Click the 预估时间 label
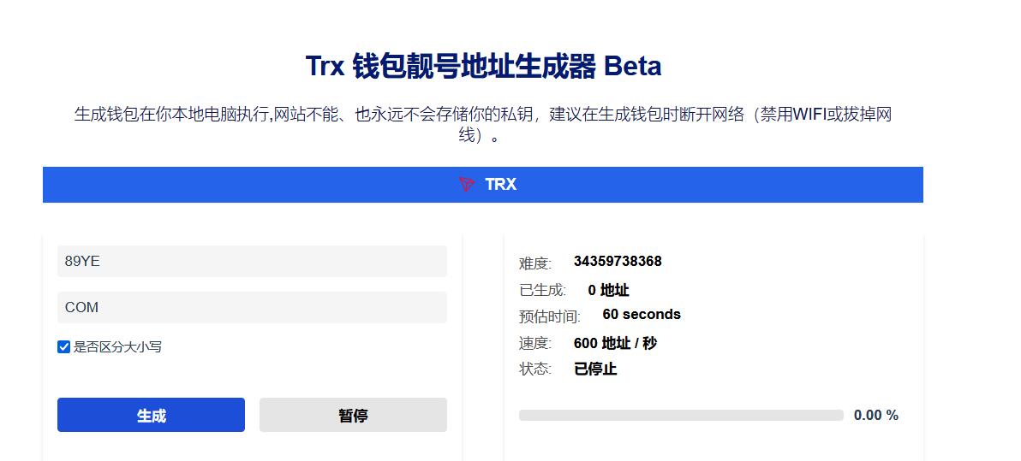Image resolution: width=1021 pixels, height=461 pixels. pyautogui.click(x=549, y=316)
